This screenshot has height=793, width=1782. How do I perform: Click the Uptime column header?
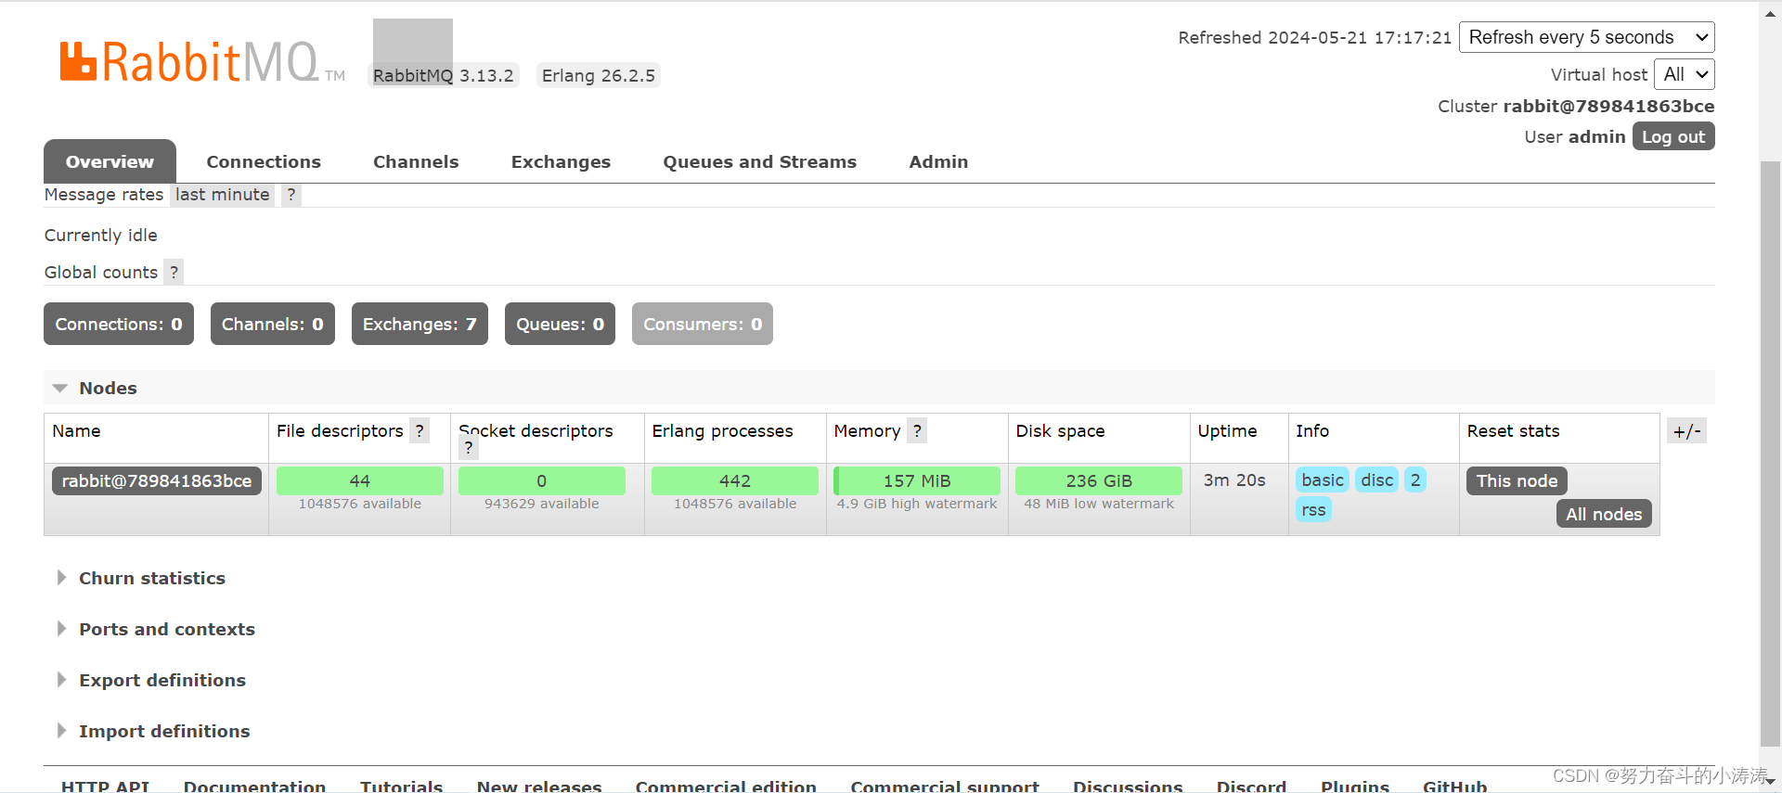[1227, 430]
